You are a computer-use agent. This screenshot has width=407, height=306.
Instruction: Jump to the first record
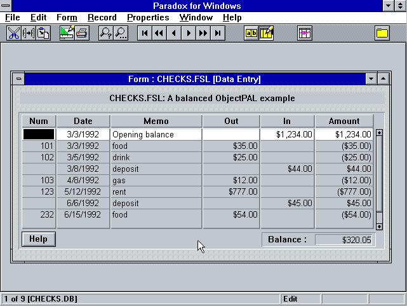145,33
